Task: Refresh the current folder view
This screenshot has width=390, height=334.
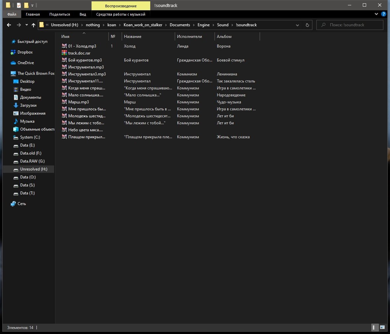Action: point(307,25)
